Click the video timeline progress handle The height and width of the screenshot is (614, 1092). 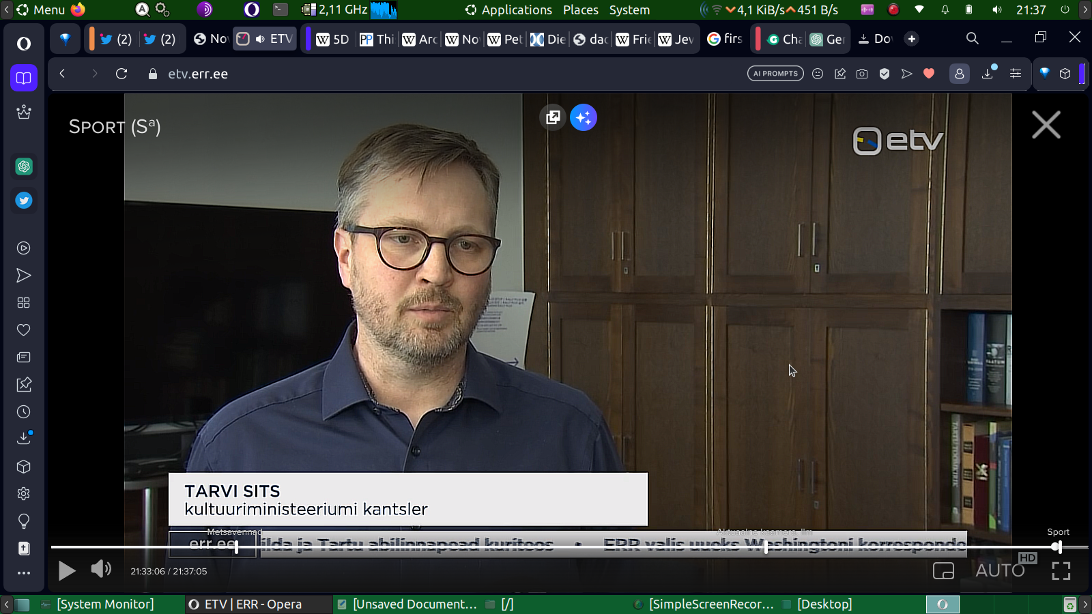click(1057, 547)
